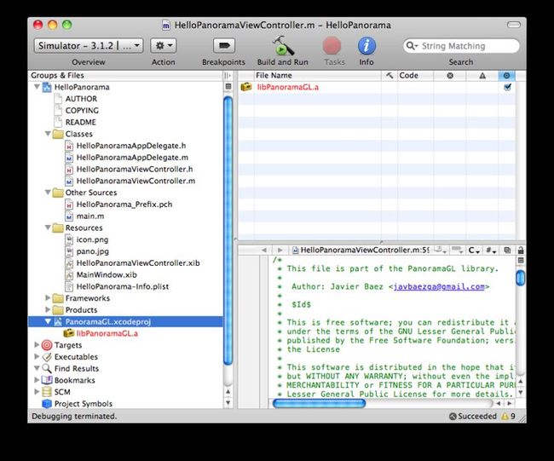Viewport: 554px width, 461px height.
Task: Sort by Code column header
Action: 415,75
